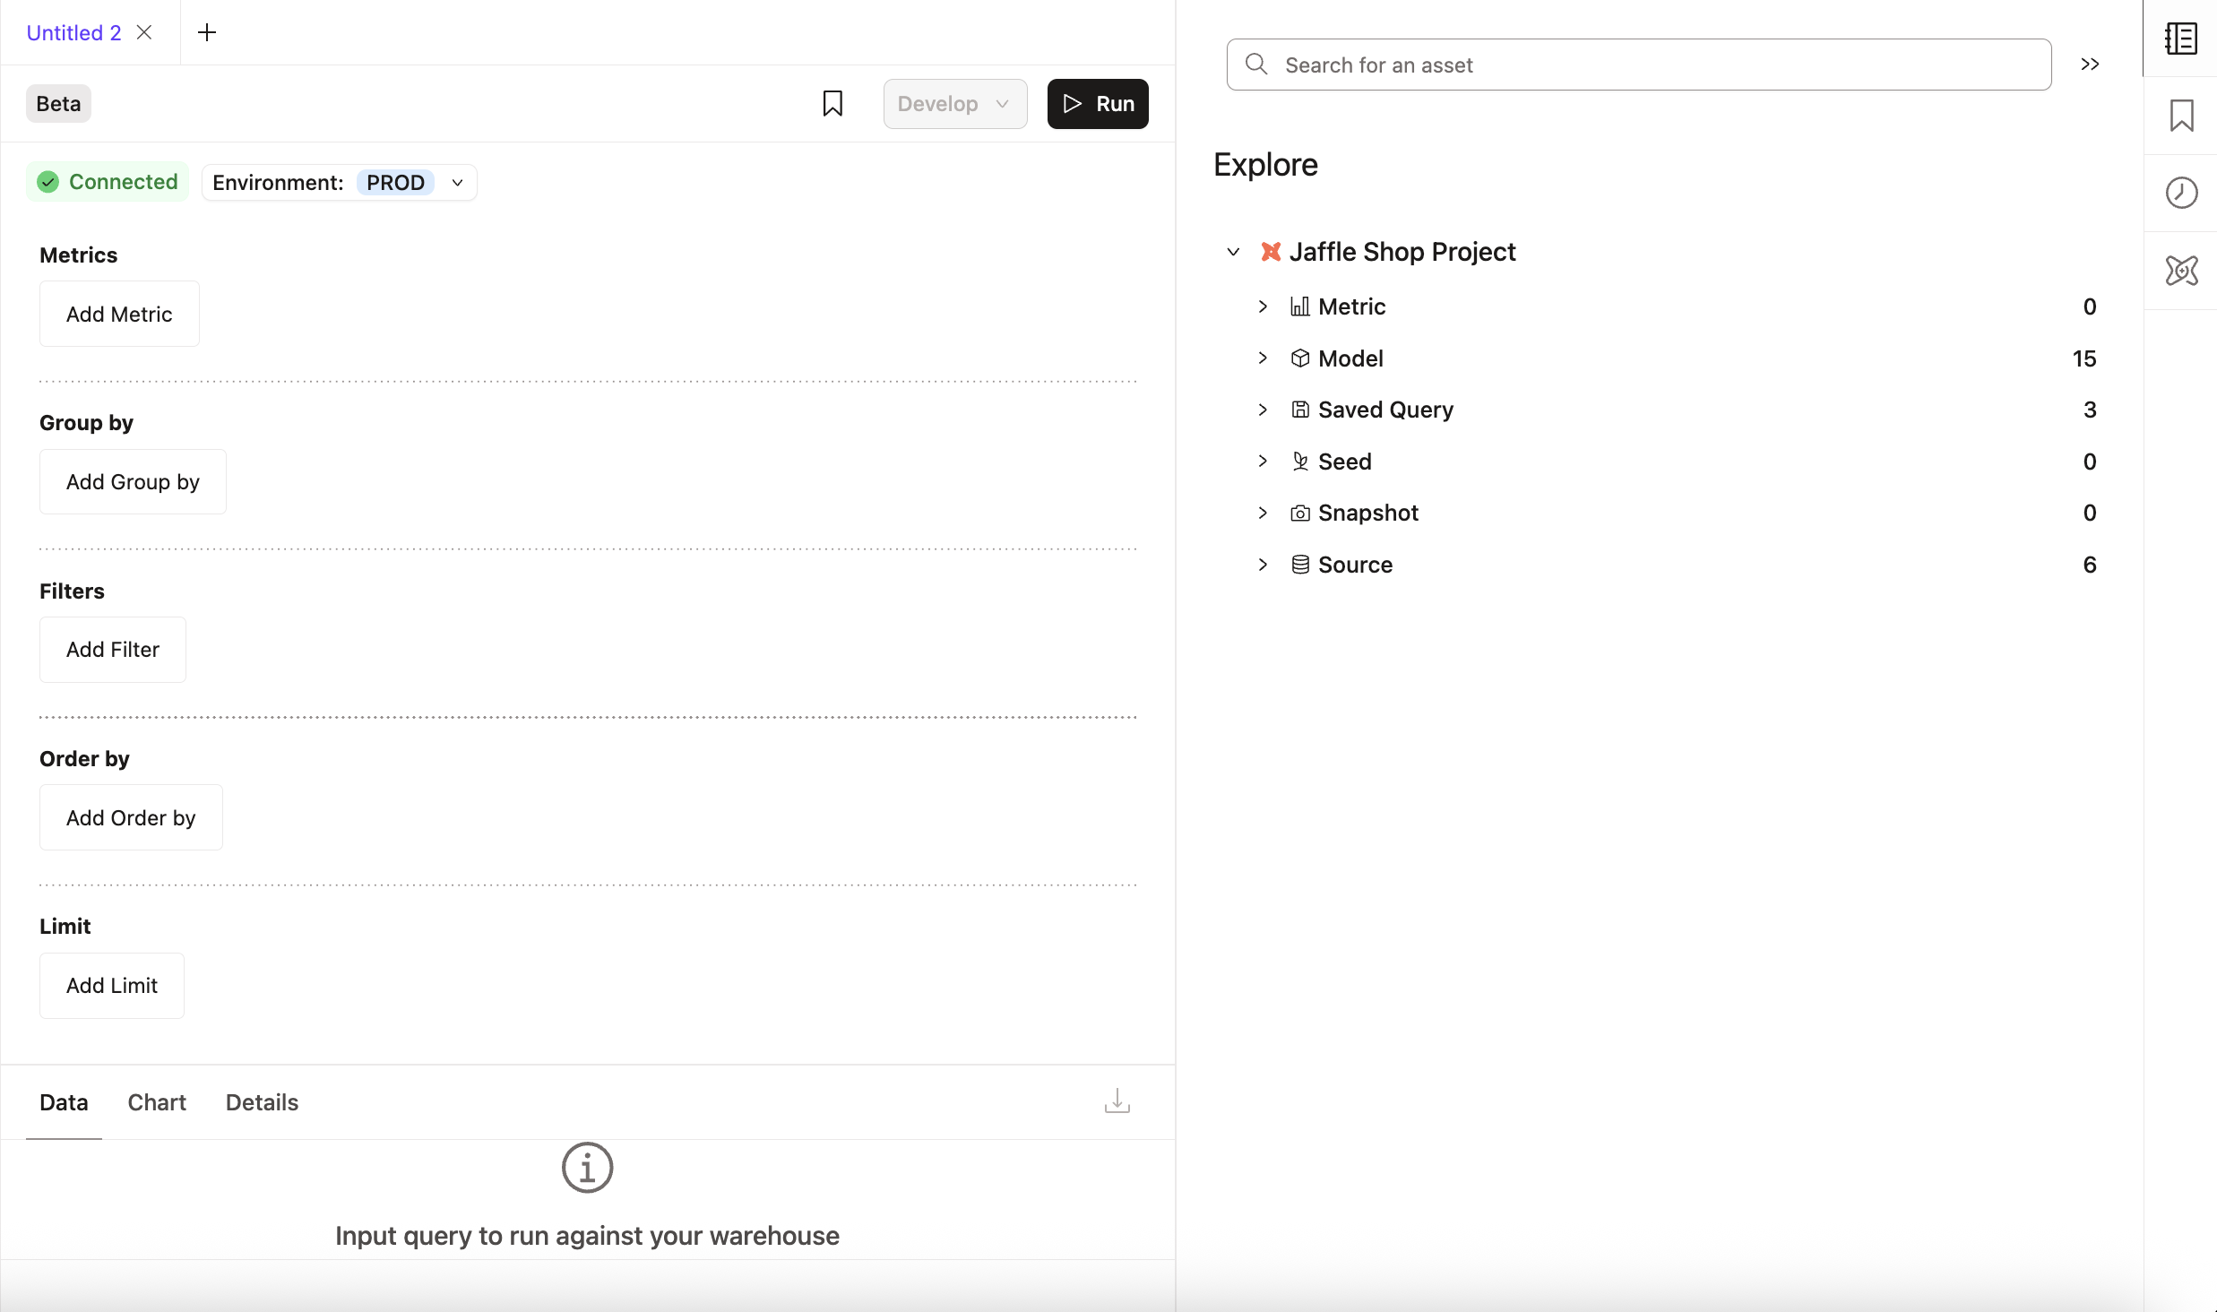The image size is (2217, 1312).
Task: Switch to the Details tab
Action: point(261,1101)
